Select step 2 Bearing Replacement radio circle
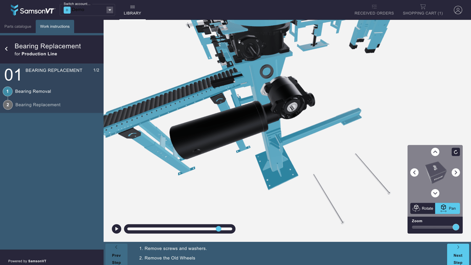This screenshot has height=265, width=471. click(x=7, y=105)
